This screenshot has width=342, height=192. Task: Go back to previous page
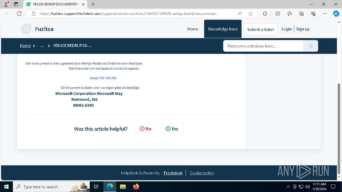point(7,14)
